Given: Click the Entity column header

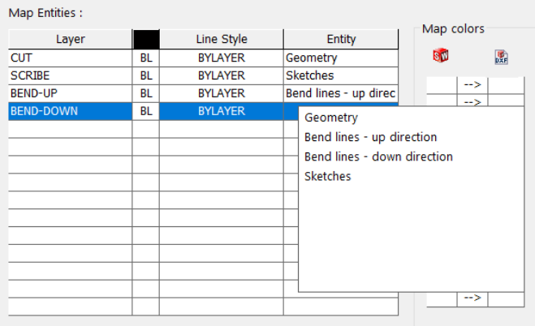Looking at the screenshot, I should 341,39.
